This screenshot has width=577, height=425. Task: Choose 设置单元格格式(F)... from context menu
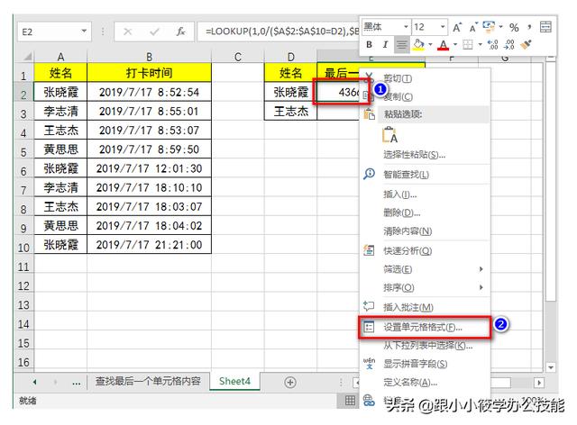click(425, 327)
